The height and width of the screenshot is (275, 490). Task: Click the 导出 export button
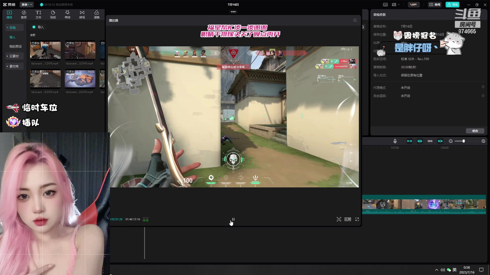click(452, 5)
